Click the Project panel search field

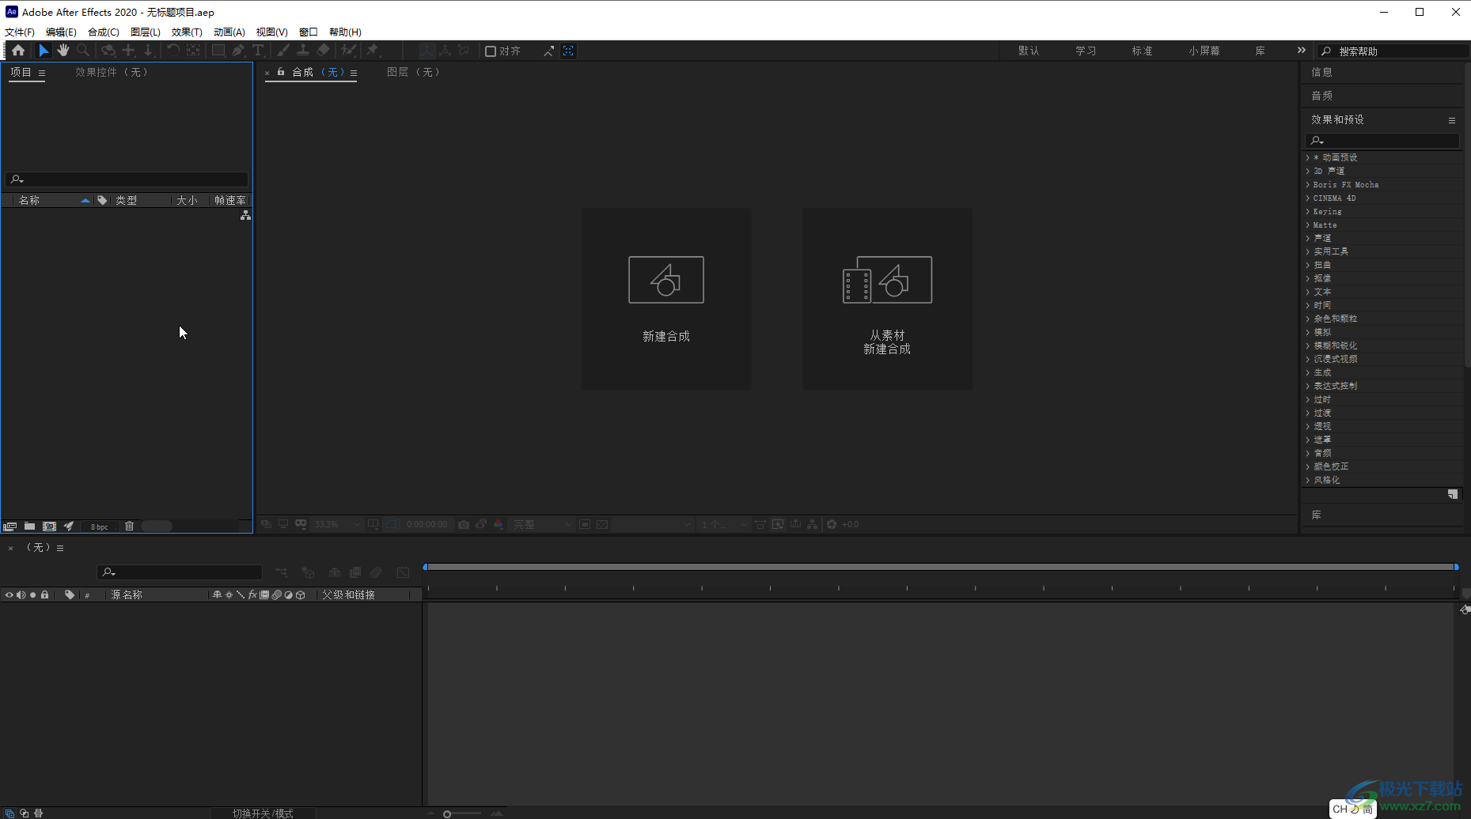pyautogui.click(x=127, y=179)
